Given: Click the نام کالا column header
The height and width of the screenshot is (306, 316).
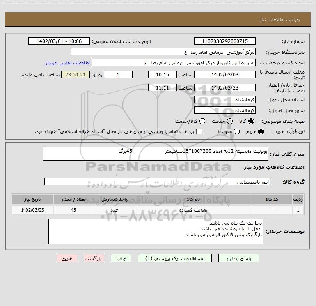Looking at the screenshot, I should [193, 199].
